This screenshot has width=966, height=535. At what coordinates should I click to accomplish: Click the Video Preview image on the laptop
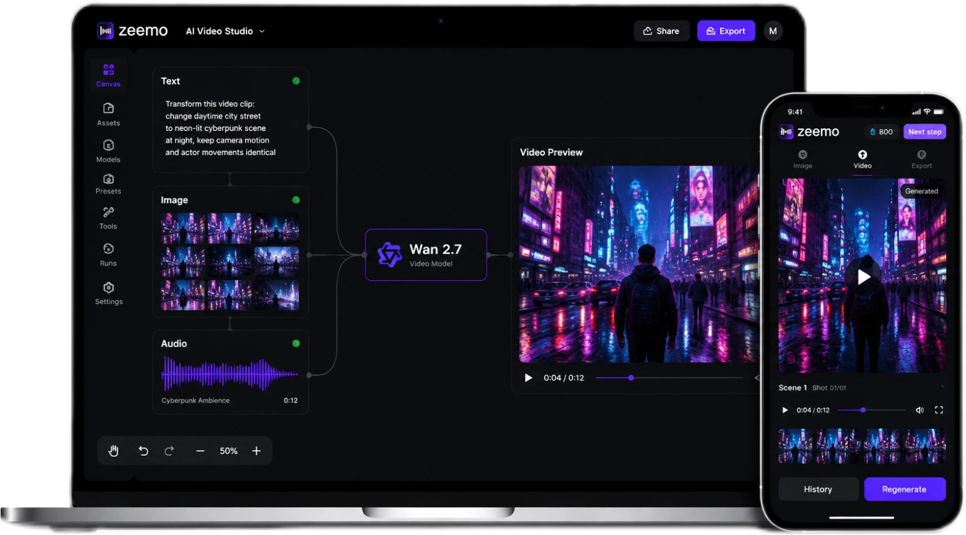click(638, 264)
